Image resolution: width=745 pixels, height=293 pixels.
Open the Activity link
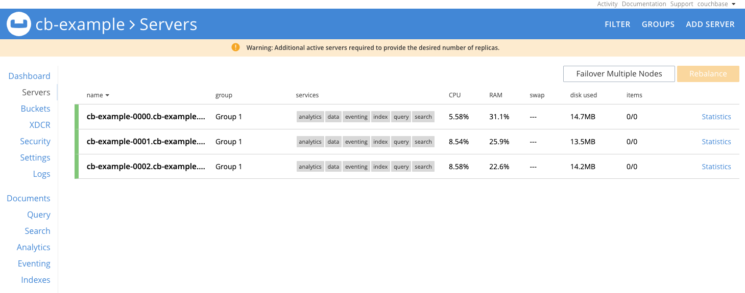(607, 4)
